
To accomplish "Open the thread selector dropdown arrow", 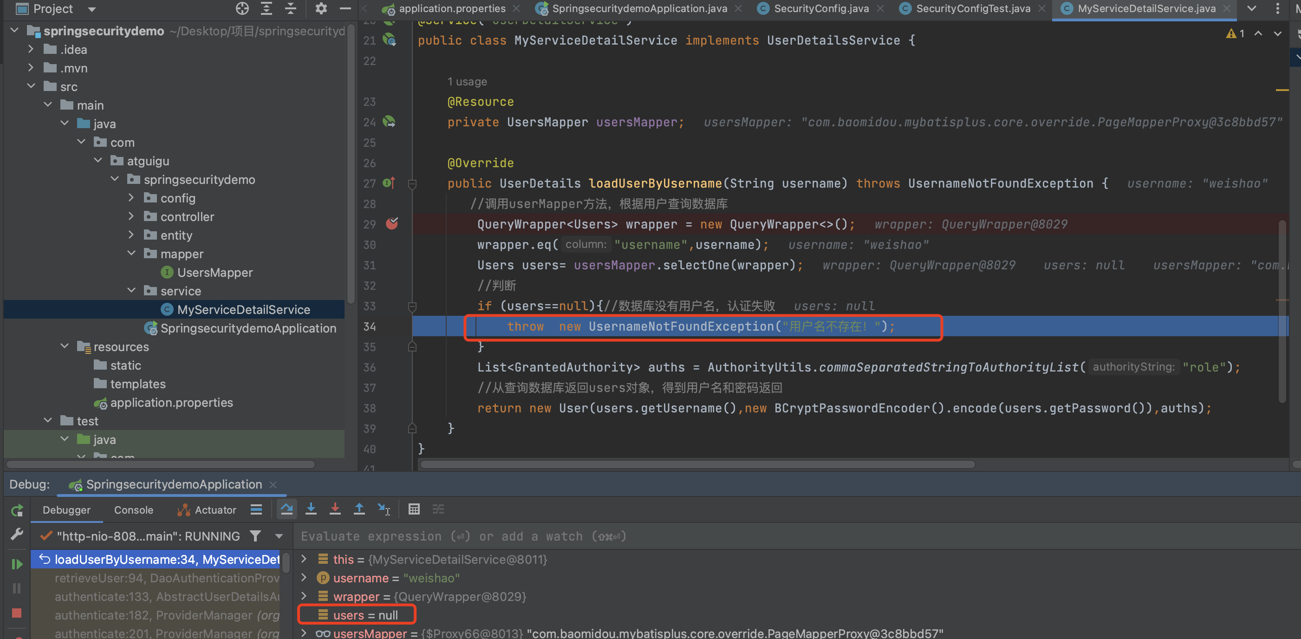I will (279, 536).
